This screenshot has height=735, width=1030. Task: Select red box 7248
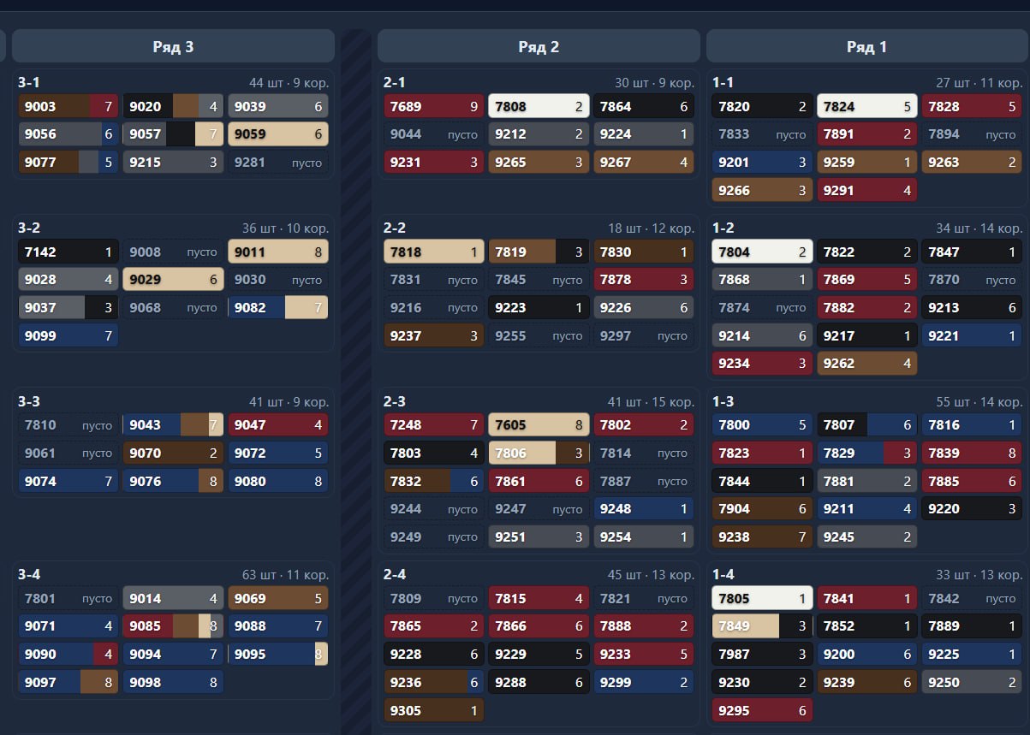tap(434, 425)
